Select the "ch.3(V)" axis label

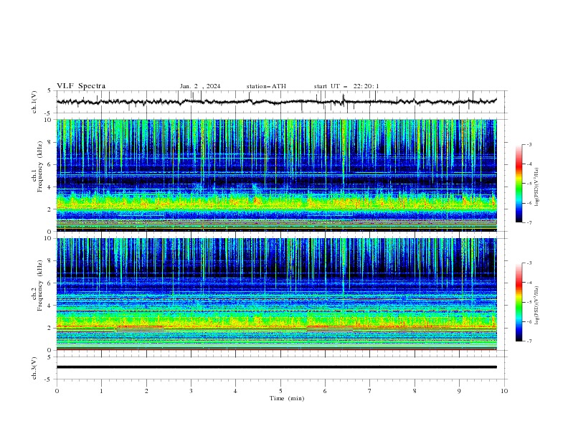34,368
